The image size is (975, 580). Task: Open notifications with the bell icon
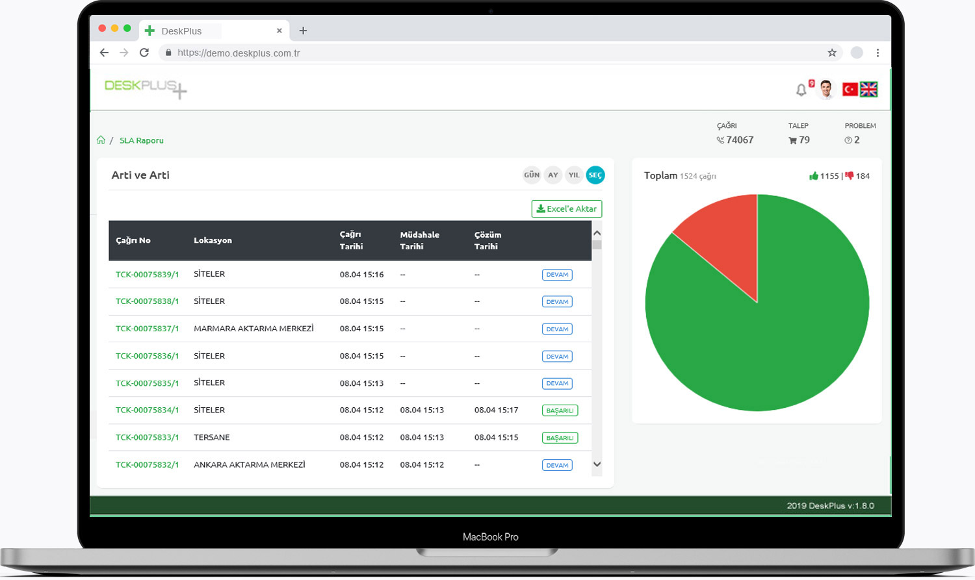click(x=801, y=90)
